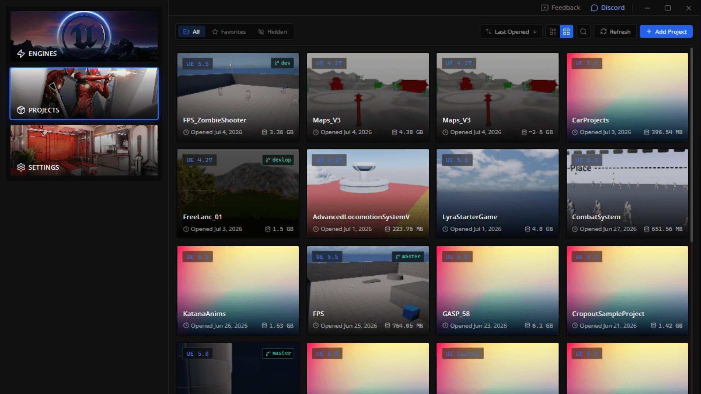Viewport: 701px width, 394px height.
Task: Switch to list view layout
Action: (x=553, y=32)
